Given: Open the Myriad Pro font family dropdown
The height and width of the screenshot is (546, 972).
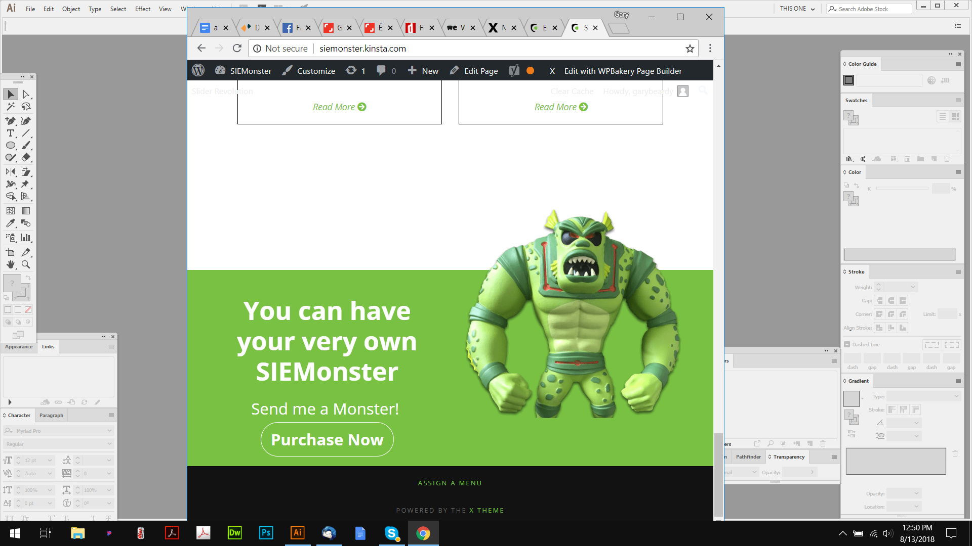Looking at the screenshot, I should click(109, 431).
